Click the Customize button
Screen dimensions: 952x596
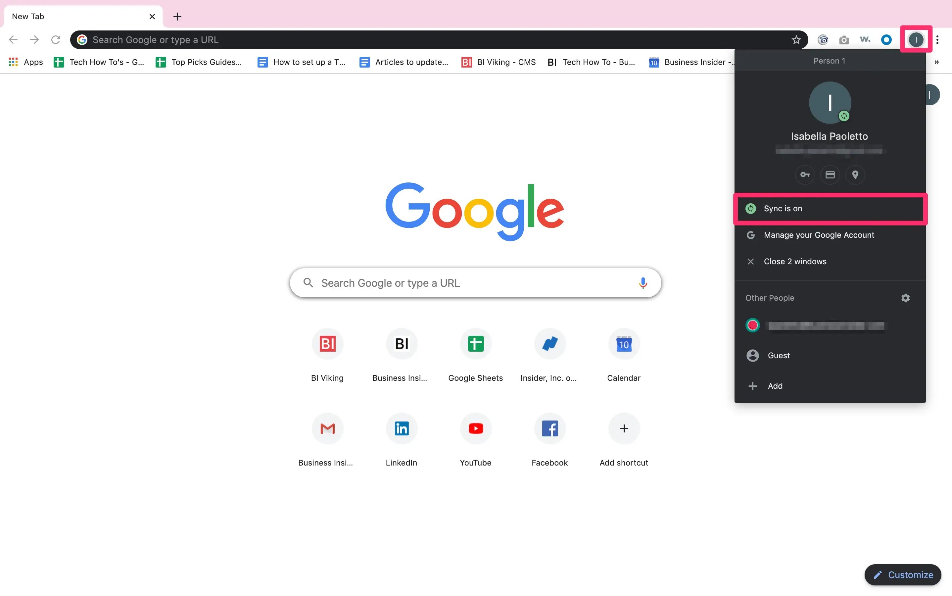pos(903,575)
